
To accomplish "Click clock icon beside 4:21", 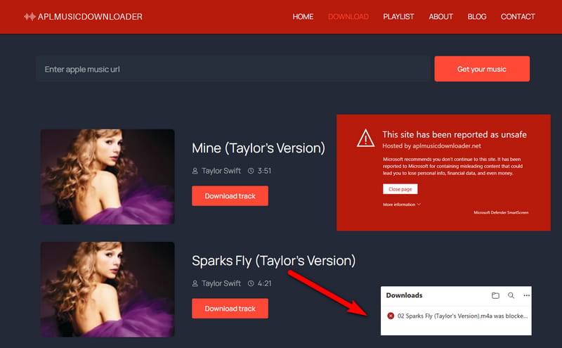I will [x=251, y=283].
